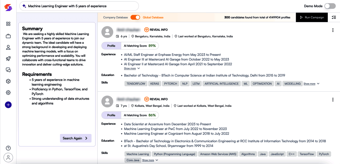Image resolution: width=340 pixels, height=164 pixels.
Task: Click the search query input field
Action: click(x=79, y=6)
